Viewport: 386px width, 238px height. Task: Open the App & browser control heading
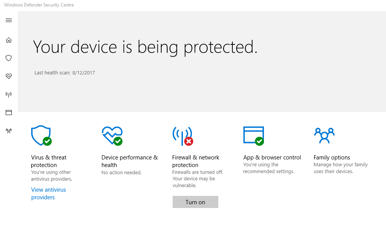tap(272, 158)
